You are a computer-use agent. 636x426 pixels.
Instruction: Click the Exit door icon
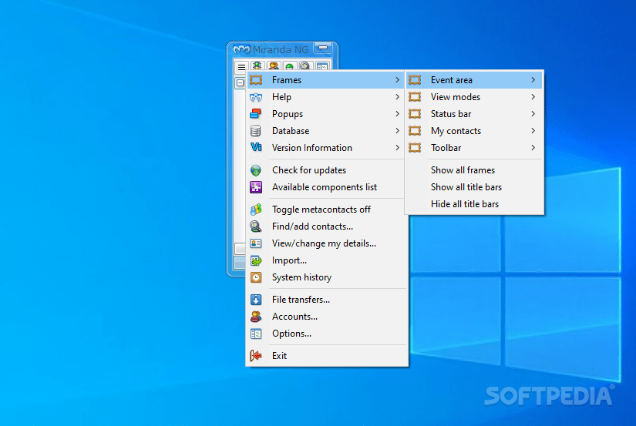256,355
